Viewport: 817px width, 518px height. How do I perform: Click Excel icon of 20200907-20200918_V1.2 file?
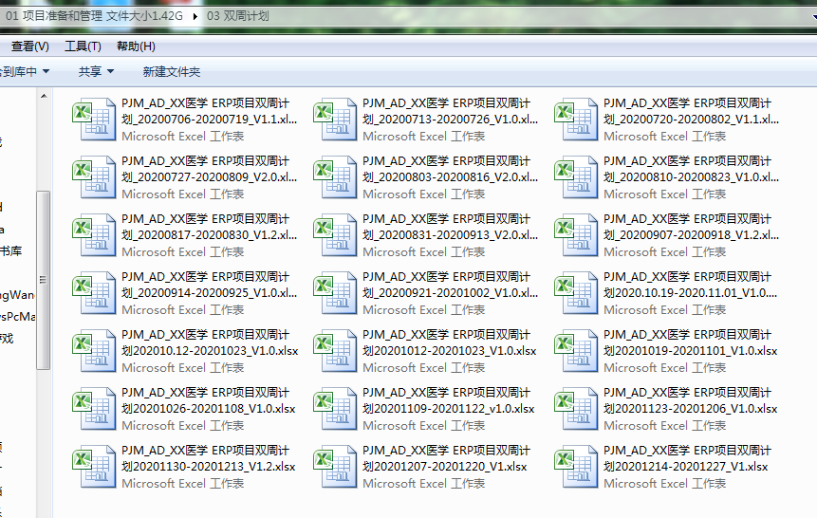pos(576,235)
